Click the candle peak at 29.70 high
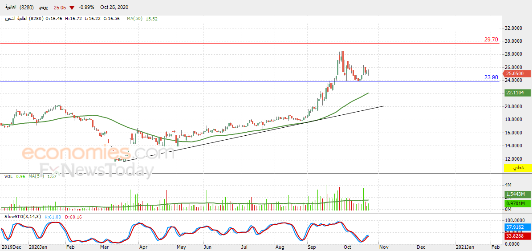 (343, 44)
